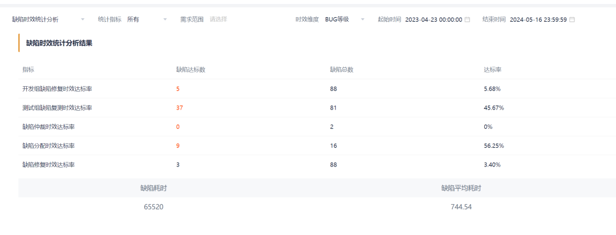The height and width of the screenshot is (235, 616).
Task: Click the 45.67% rate value
Action: point(494,108)
